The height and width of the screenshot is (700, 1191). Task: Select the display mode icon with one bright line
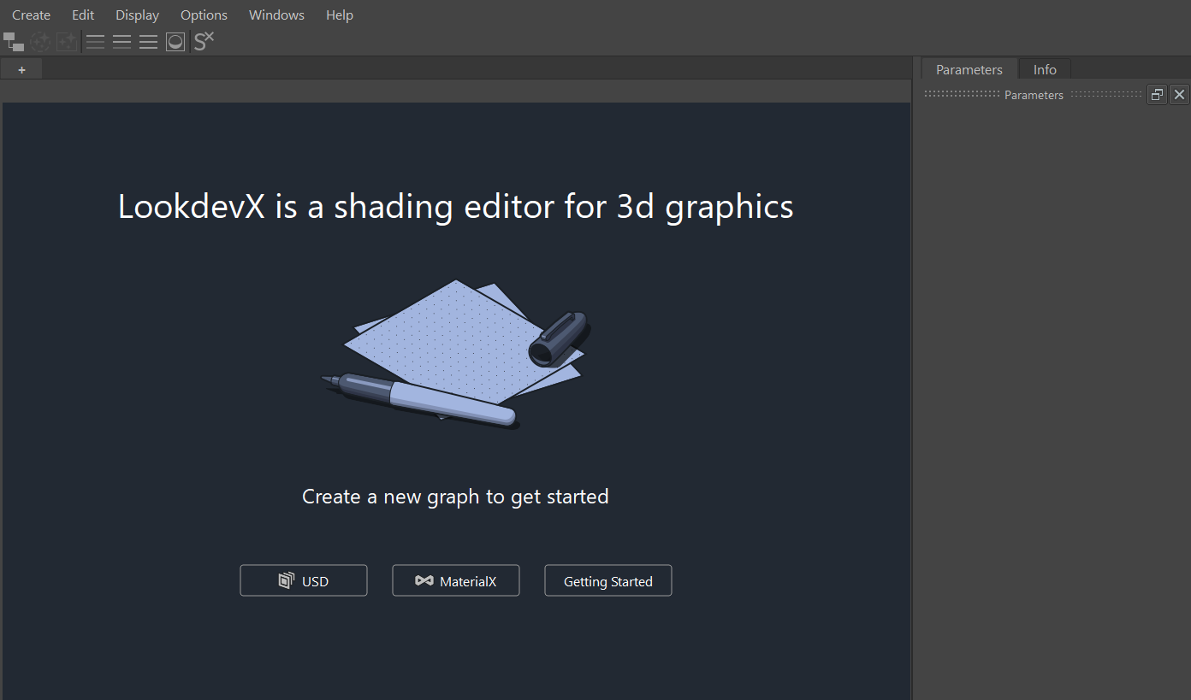pos(95,41)
